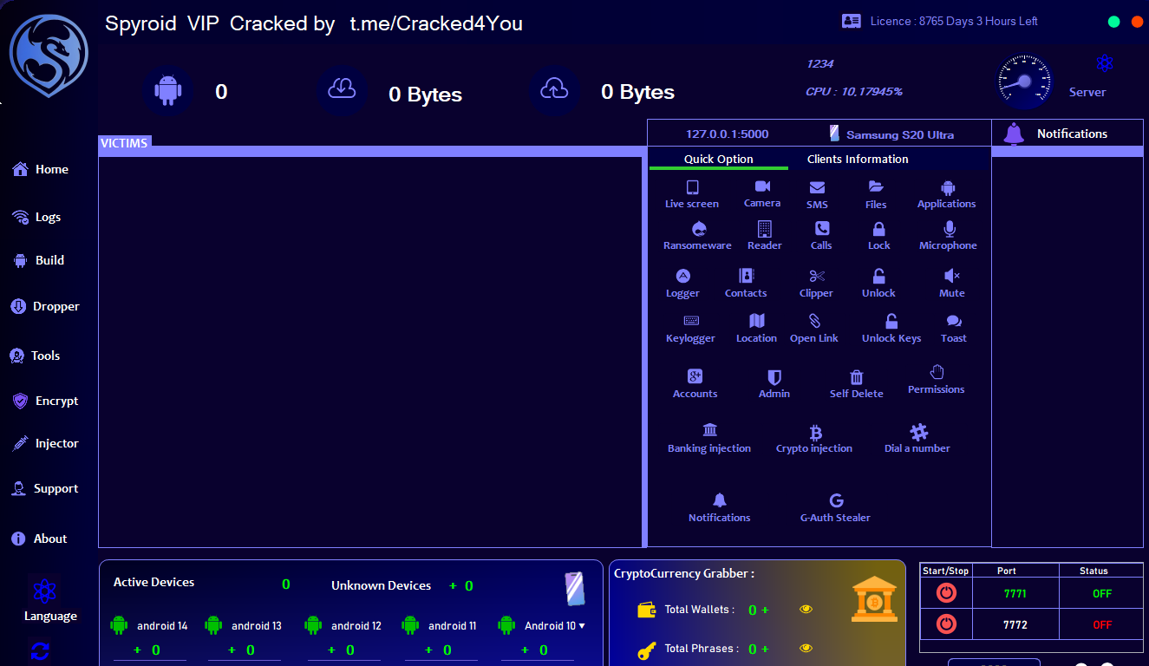Image resolution: width=1149 pixels, height=666 pixels.
Task: Switch to the Clients Information tab
Action: (x=857, y=159)
